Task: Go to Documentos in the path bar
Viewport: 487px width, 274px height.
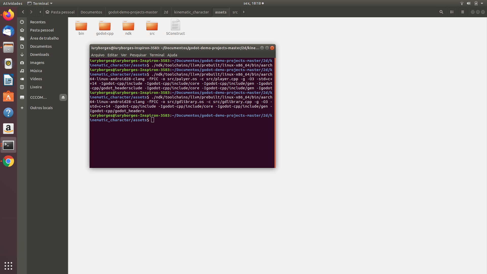Action: (91, 12)
